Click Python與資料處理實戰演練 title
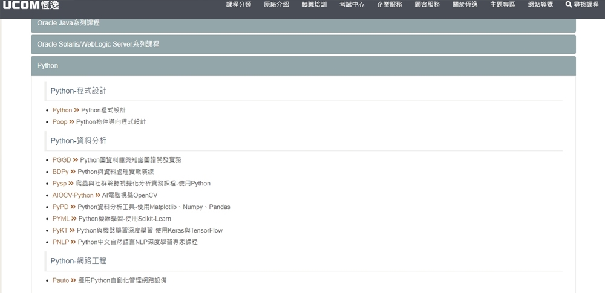The width and height of the screenshot is (605, 293). [x=116, y=172]
